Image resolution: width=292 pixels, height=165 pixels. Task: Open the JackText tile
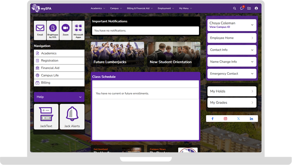46,117
